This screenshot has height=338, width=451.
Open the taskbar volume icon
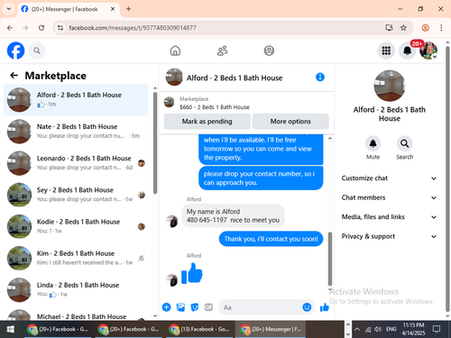(x=378, y=329)
